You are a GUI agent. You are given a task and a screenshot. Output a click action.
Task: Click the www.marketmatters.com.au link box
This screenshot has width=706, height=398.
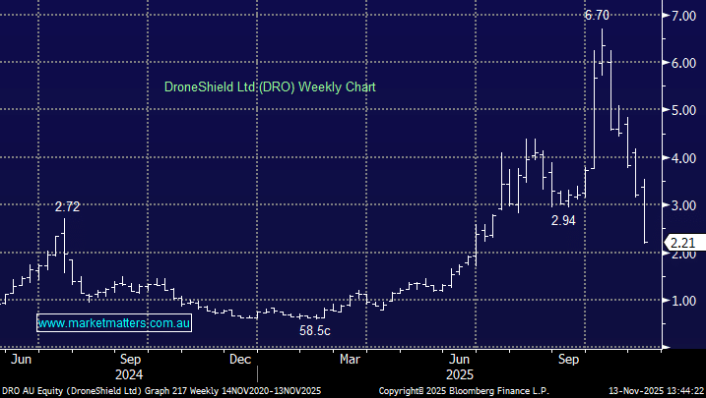click(x=114, y=322)
